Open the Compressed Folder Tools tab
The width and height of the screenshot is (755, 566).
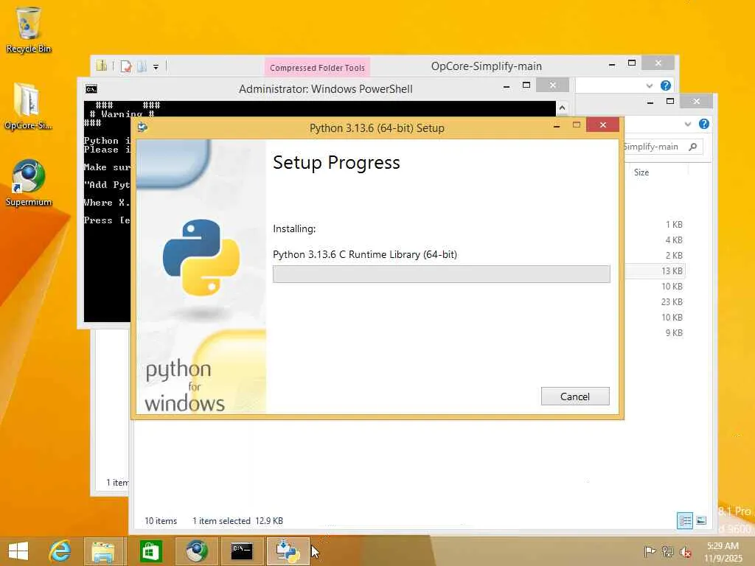pyautogui.click(x=317, y=67)
